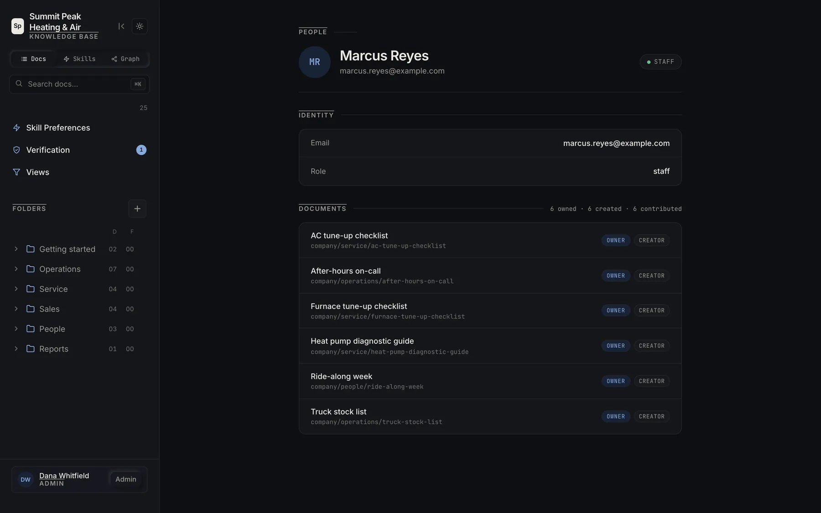Viewport: 821px width, 513px height.
Task: Open the Truck stock list document
Action: [x=490, y=416]
